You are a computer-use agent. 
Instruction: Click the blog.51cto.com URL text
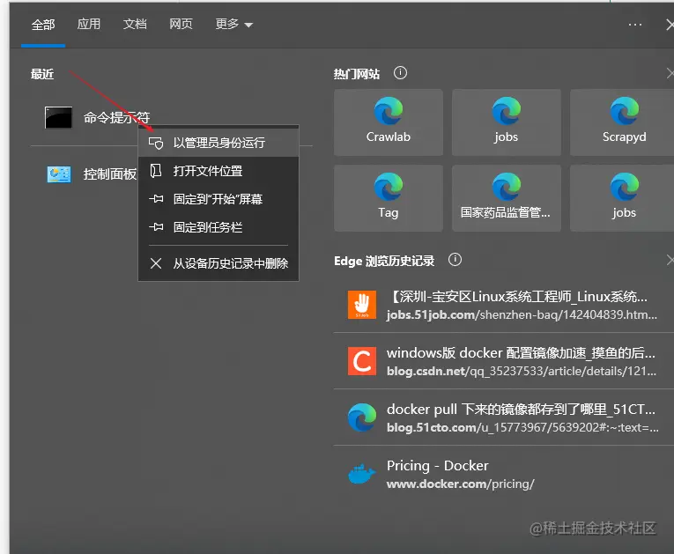point(522,428)
